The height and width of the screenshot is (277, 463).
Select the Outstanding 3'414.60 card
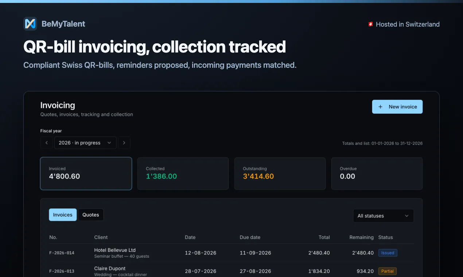280,173
